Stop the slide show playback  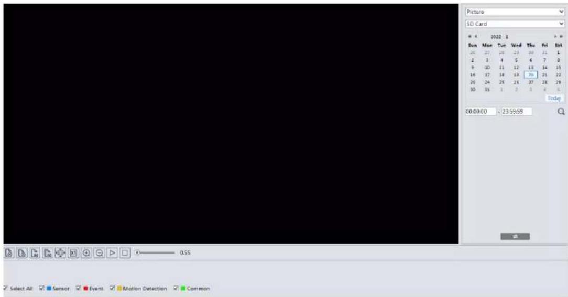coord(125,253)
